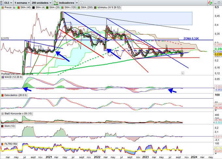Viewport: 222px width, 159px height.
Task: Open MACD (12 26 9) settings label
Action: coord(13,77)
